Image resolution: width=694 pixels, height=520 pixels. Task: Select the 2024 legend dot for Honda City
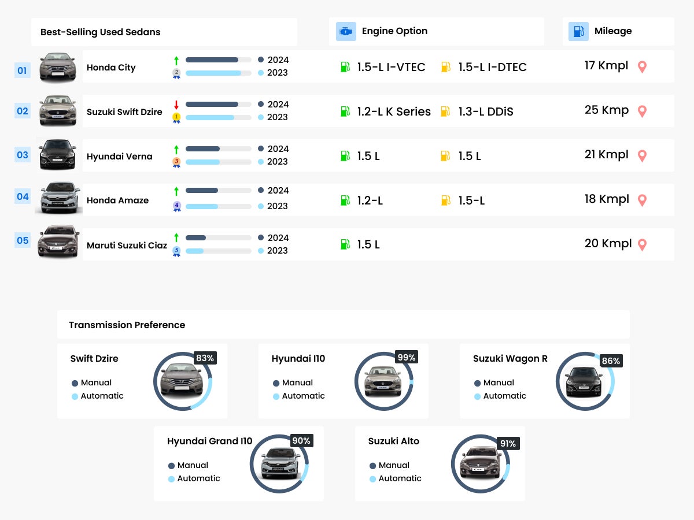click(261, 60)
